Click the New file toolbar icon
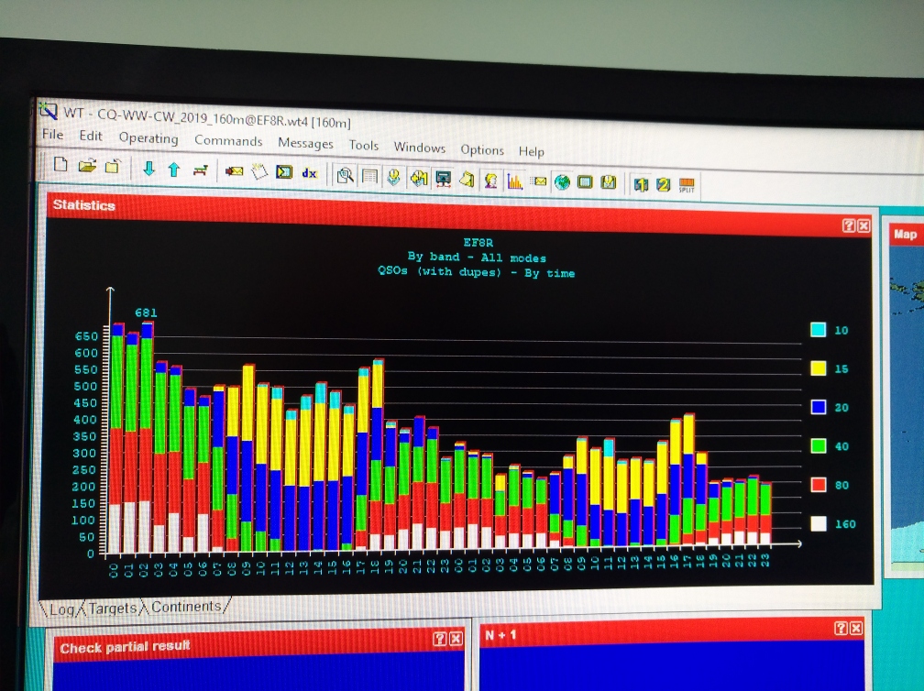This screenshot has width=924, height=691. pos(60,166)
